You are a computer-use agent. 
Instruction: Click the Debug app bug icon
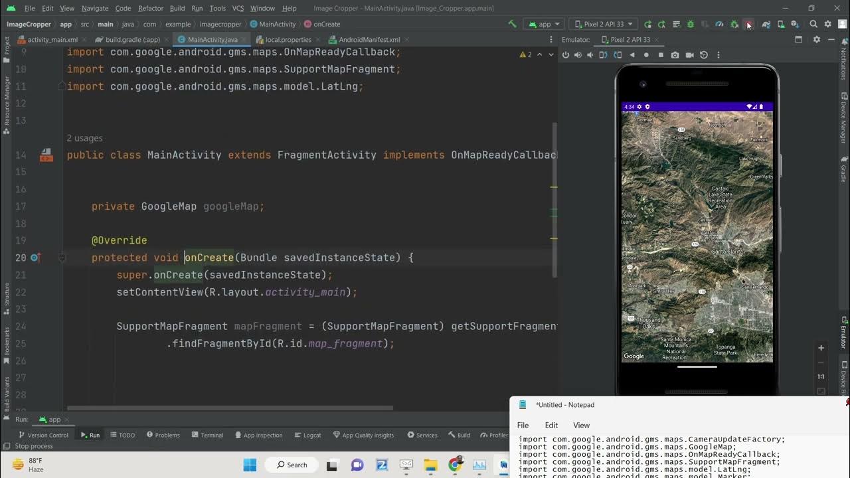point(691,24)
